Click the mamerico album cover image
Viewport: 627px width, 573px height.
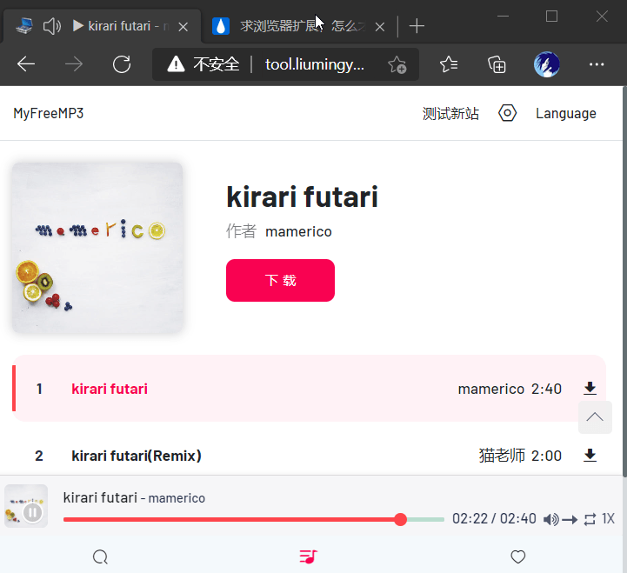coord(97,248)
